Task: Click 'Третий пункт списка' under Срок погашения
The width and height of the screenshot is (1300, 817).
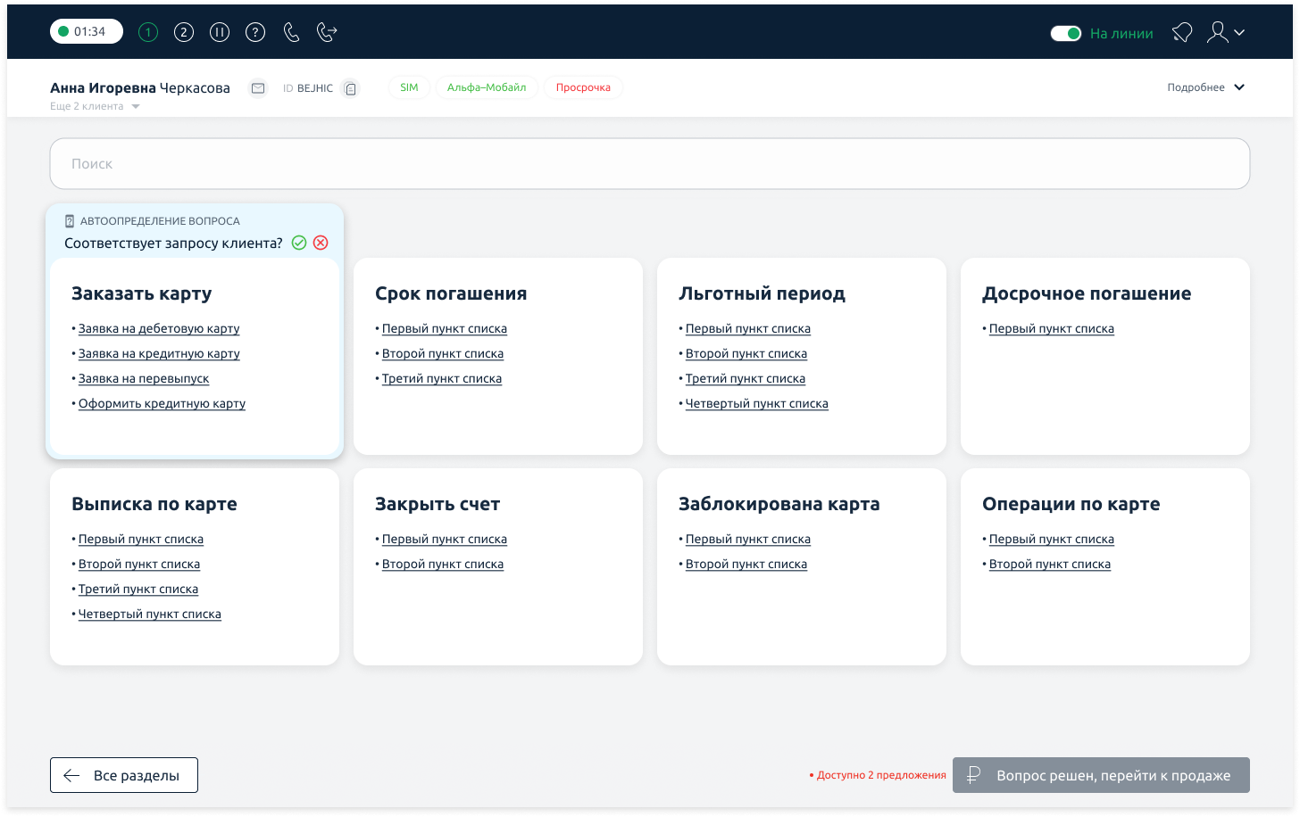Action: 442,378
